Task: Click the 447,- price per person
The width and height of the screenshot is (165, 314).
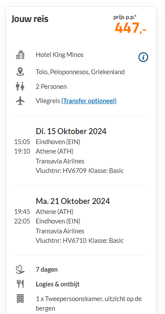Action: click(x=131, y=28)
